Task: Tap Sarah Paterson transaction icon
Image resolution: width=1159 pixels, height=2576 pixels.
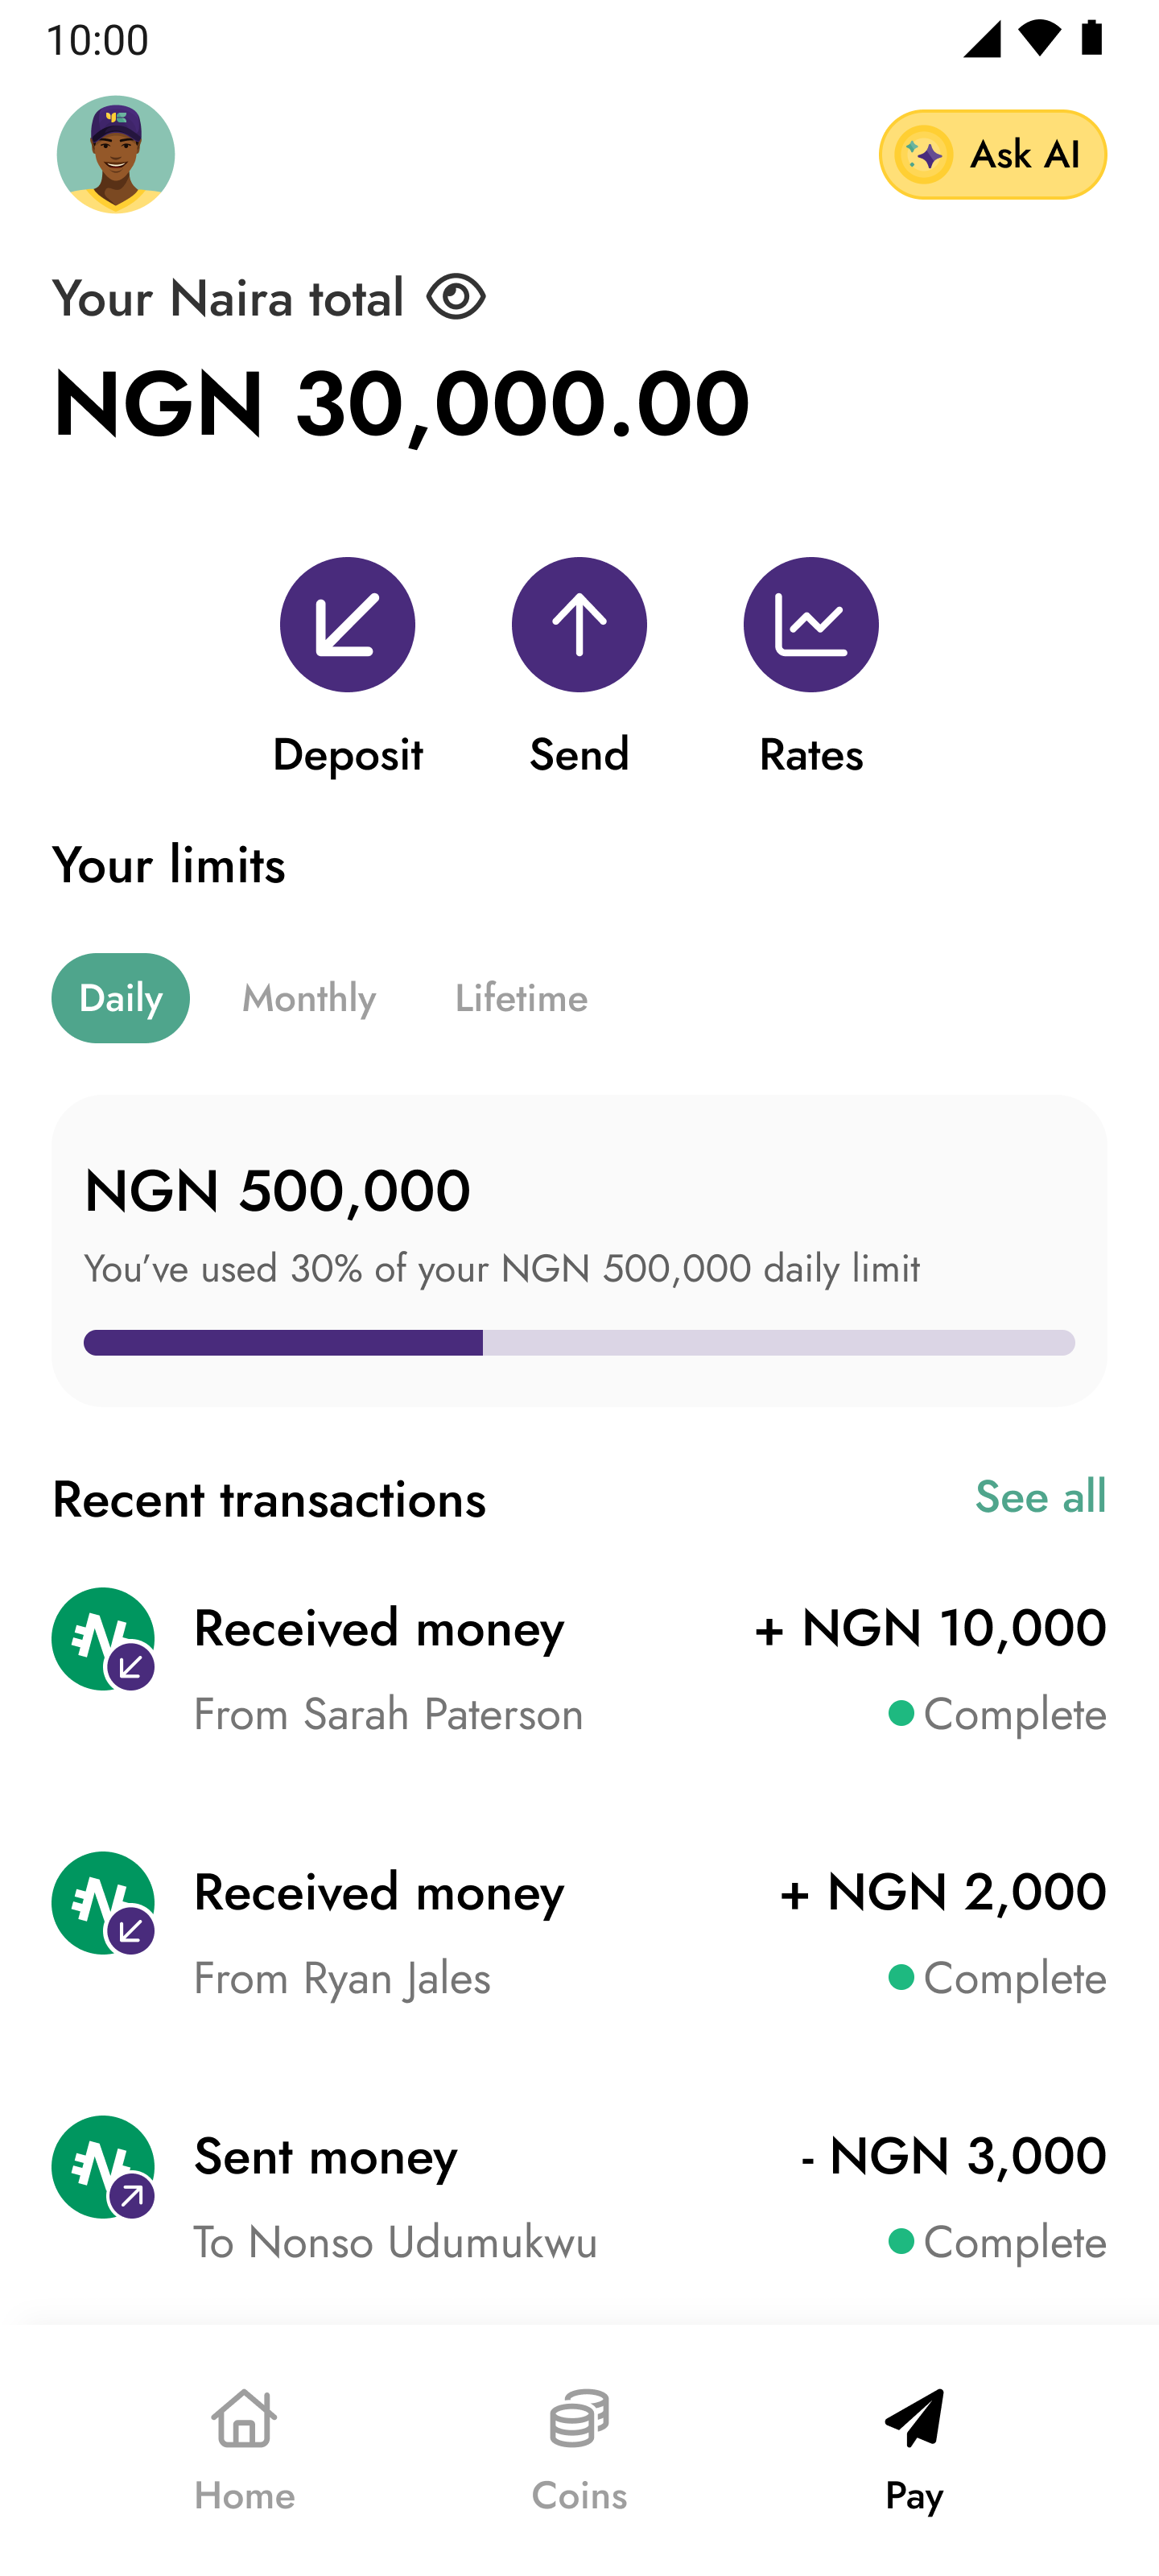Action: [104, 1639]
